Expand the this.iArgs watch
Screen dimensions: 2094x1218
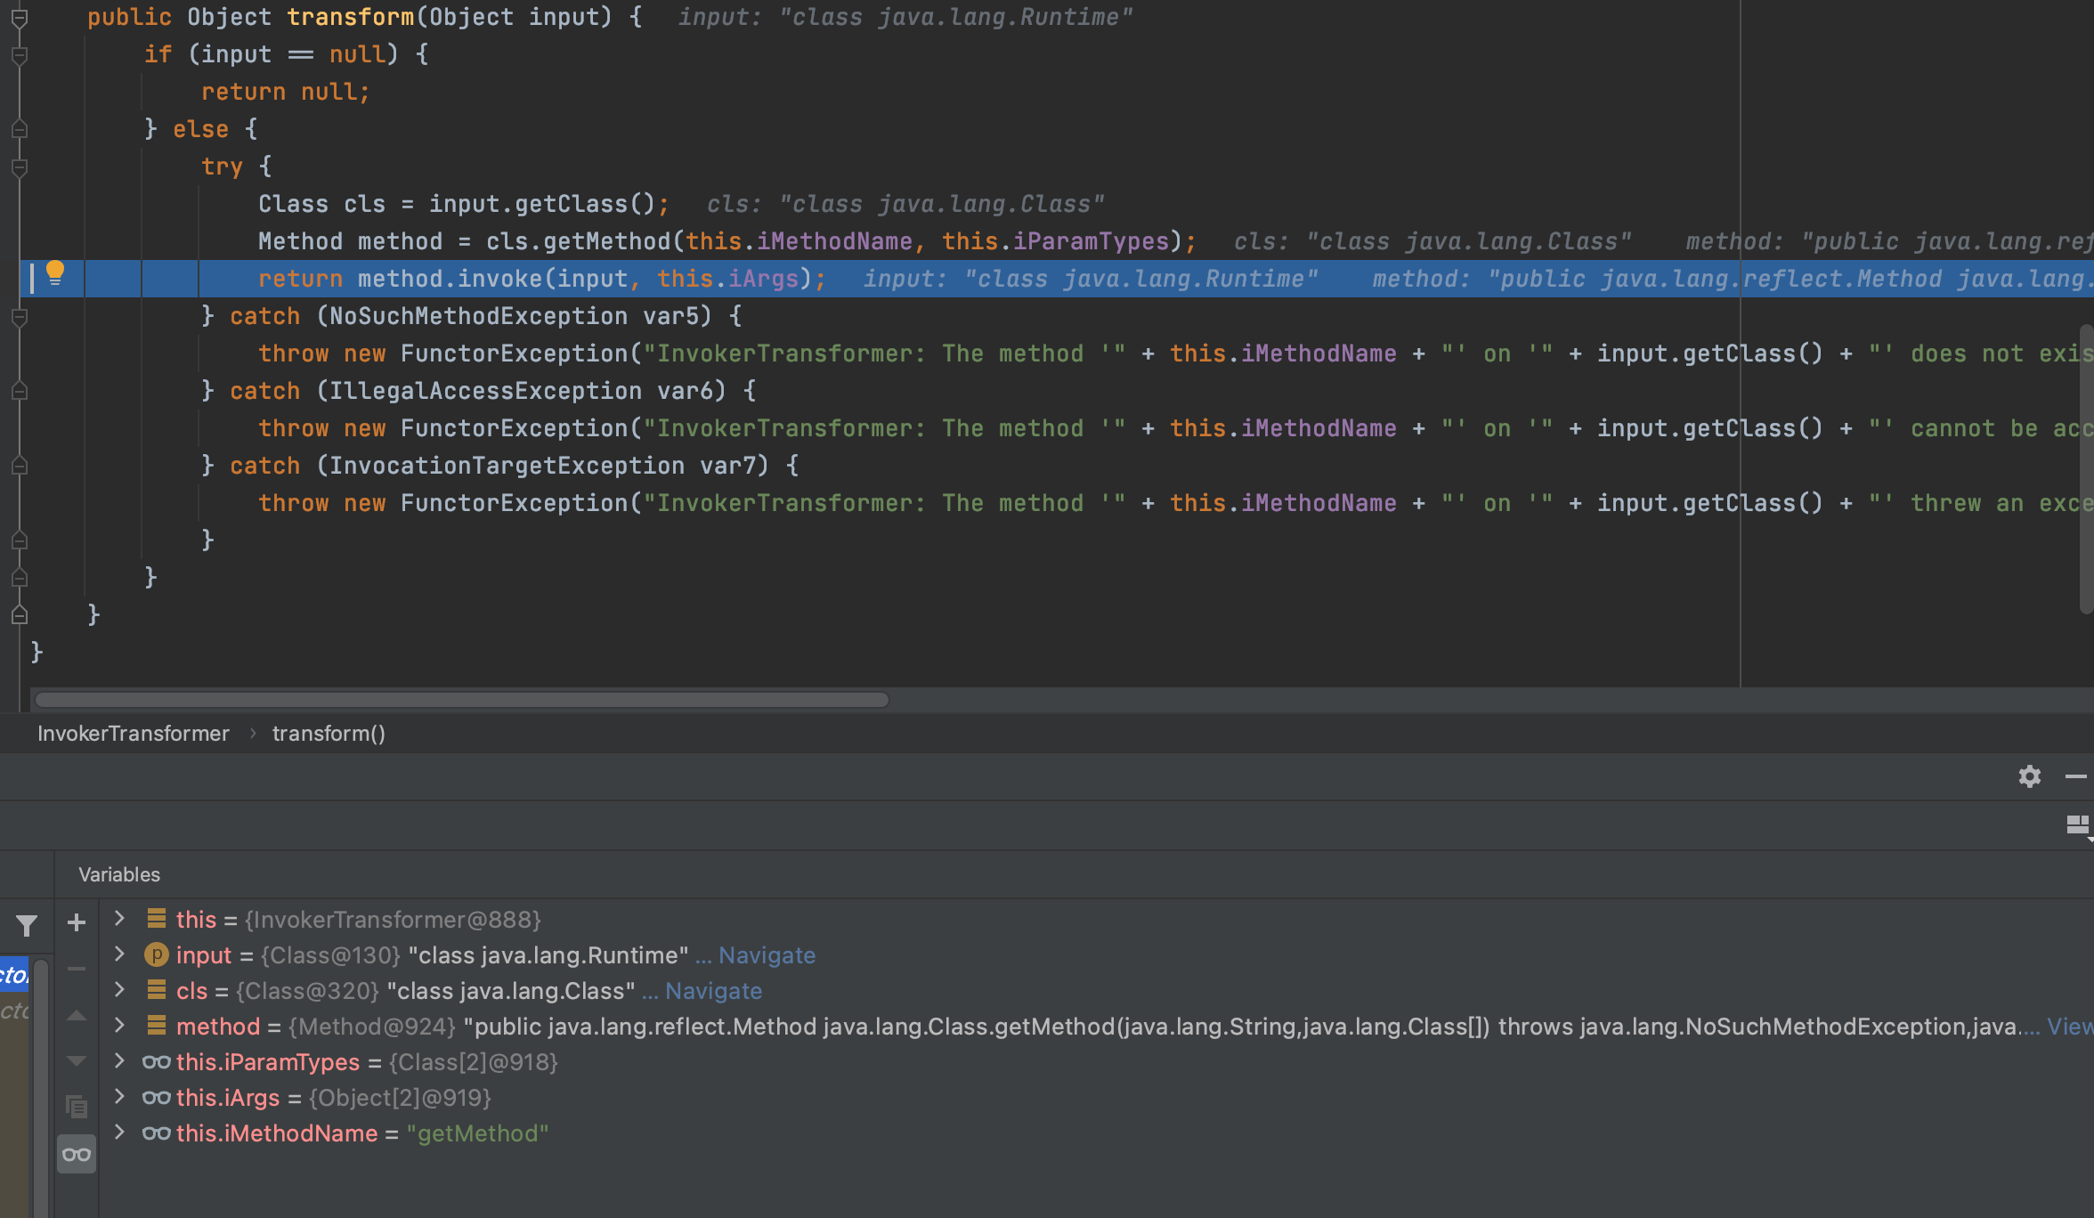click(119, 1096)
